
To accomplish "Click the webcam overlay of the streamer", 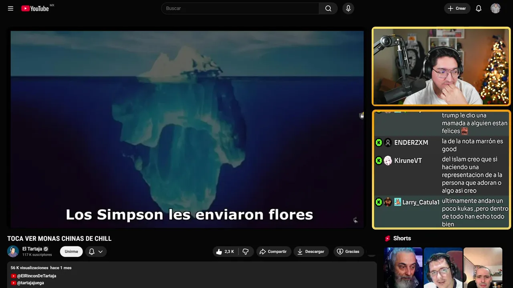I will (441, 66).
